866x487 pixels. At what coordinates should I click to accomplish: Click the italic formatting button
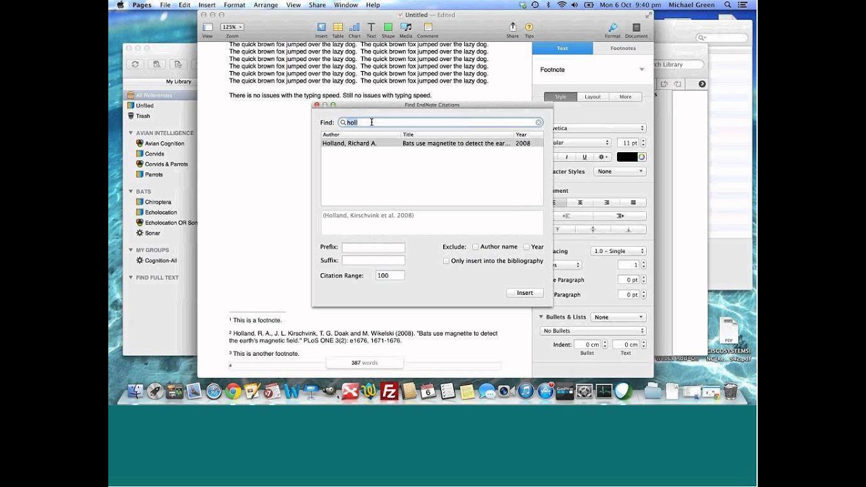point(567,157)
